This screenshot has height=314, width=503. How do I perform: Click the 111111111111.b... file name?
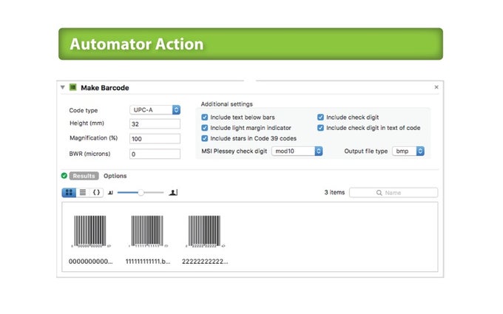click(x=148, y=262)
